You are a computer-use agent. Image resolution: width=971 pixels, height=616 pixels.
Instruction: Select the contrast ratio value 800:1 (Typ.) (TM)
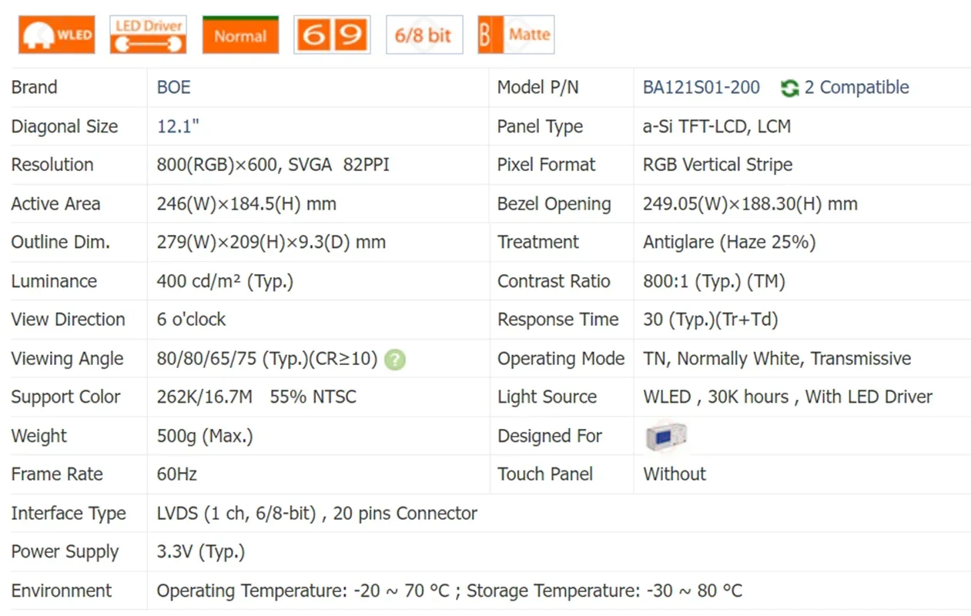tap(714, 281)
